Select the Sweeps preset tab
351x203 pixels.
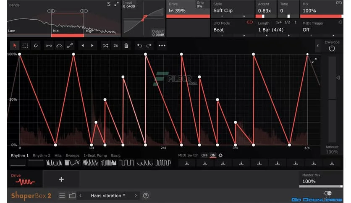coord(72,155)
